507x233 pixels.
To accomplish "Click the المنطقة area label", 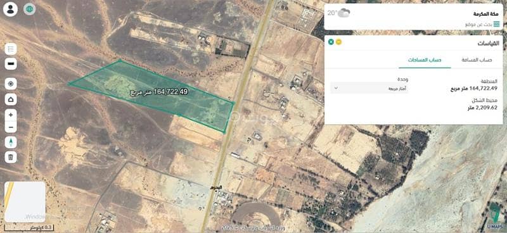I will [489, 81].
